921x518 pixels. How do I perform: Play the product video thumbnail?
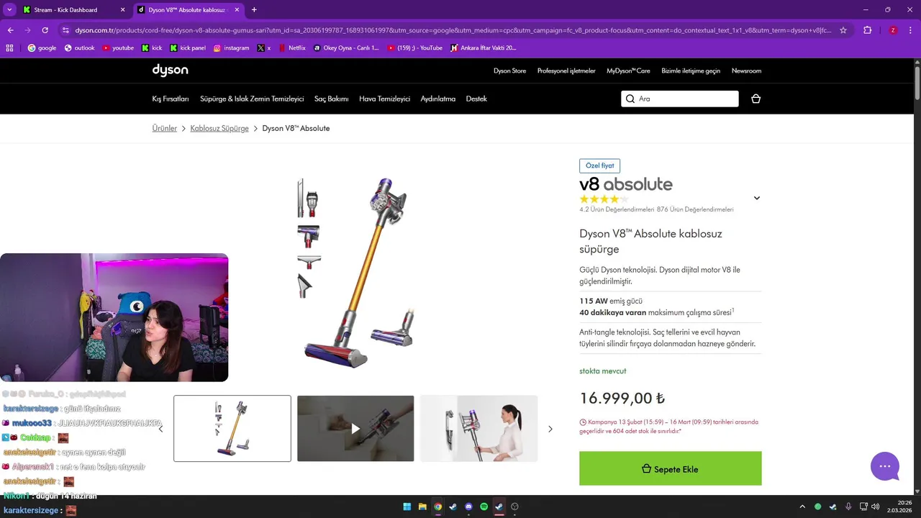point(355,428)
